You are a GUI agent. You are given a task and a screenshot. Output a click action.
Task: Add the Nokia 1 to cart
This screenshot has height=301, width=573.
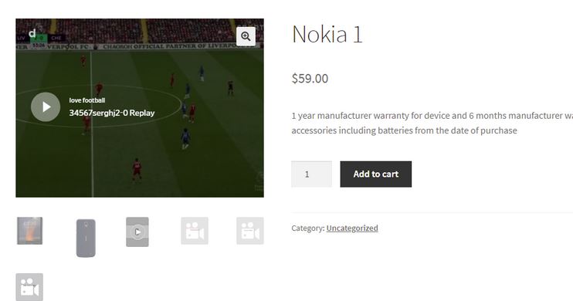pyautogui.click(x=375, y=174)
